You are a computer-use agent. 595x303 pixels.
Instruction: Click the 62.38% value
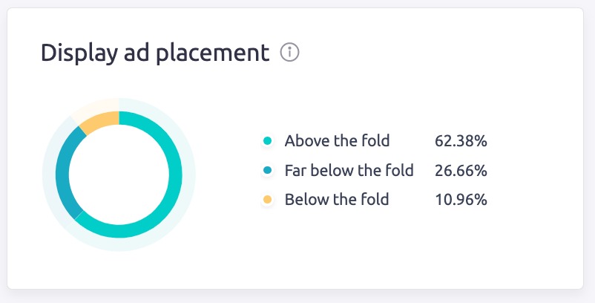pos(461,140)
